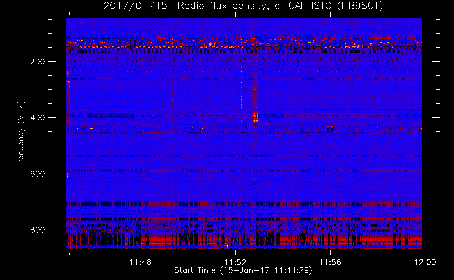Click the 12:00 time tick label

coord(425,262)
